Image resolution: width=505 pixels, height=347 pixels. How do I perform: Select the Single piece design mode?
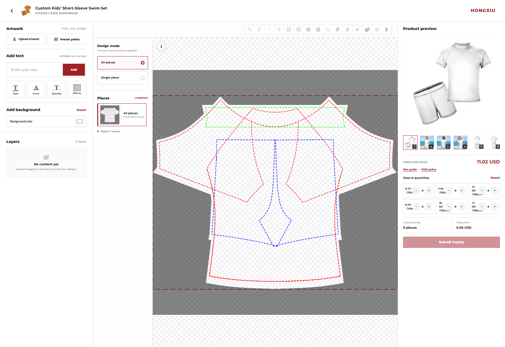[122, 78]
